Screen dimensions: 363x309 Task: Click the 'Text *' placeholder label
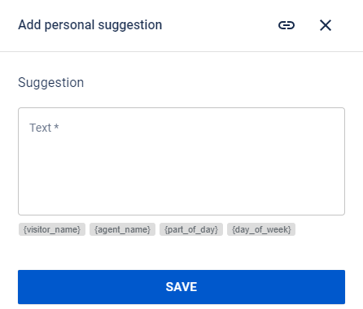[x=44, y=128]
